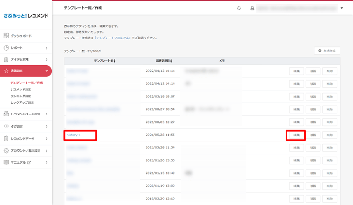Expand the タグ設定 chevron
Screen dimensions: 353x205
[x=47, y=126]
